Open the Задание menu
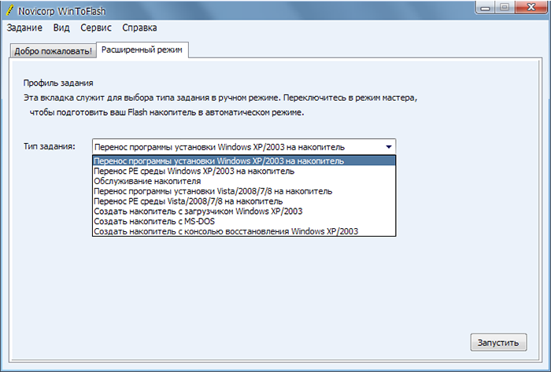Screen dimensions: 551x372 pos(24,28)
